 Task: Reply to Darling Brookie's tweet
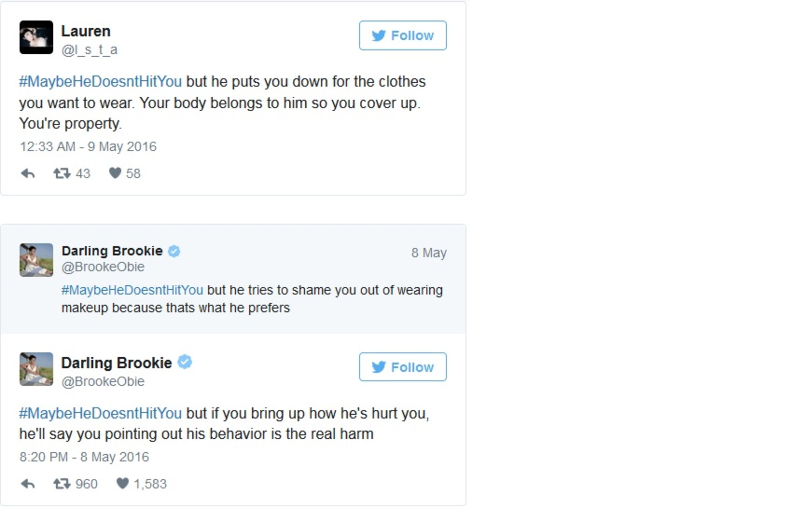click(28, 484)
